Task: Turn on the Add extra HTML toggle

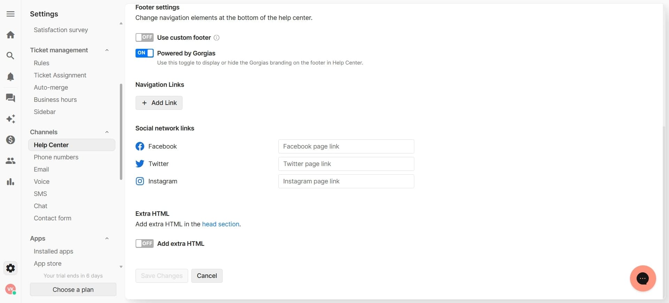Action: pyautogui.click(x=144, y=243)
